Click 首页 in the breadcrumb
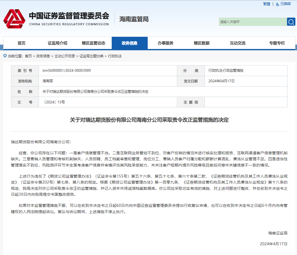The width and height of the screenshot is (297, 255). 28,56
